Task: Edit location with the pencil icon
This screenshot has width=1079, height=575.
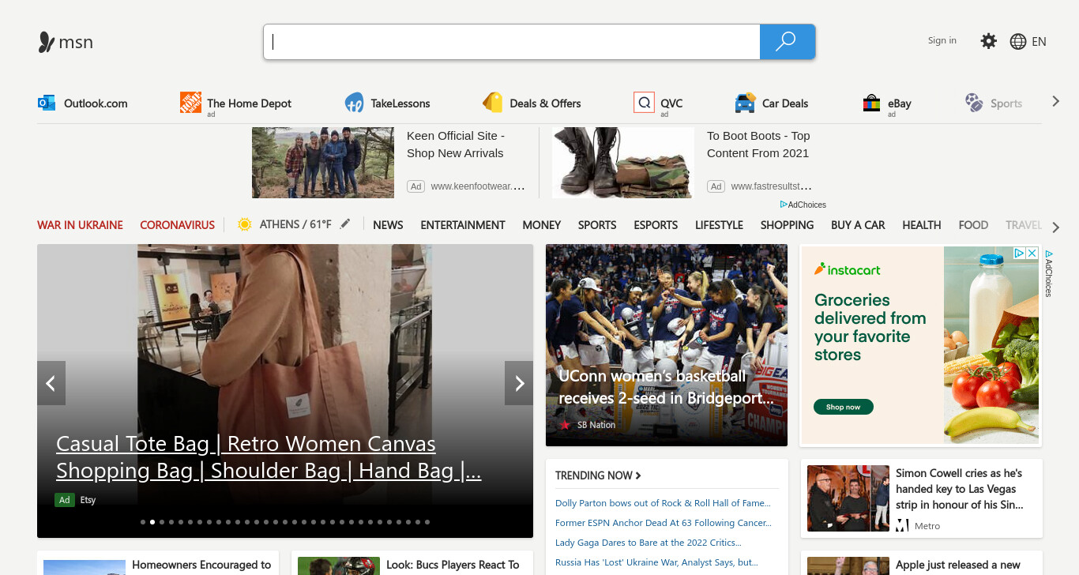Action: point(344,224)
